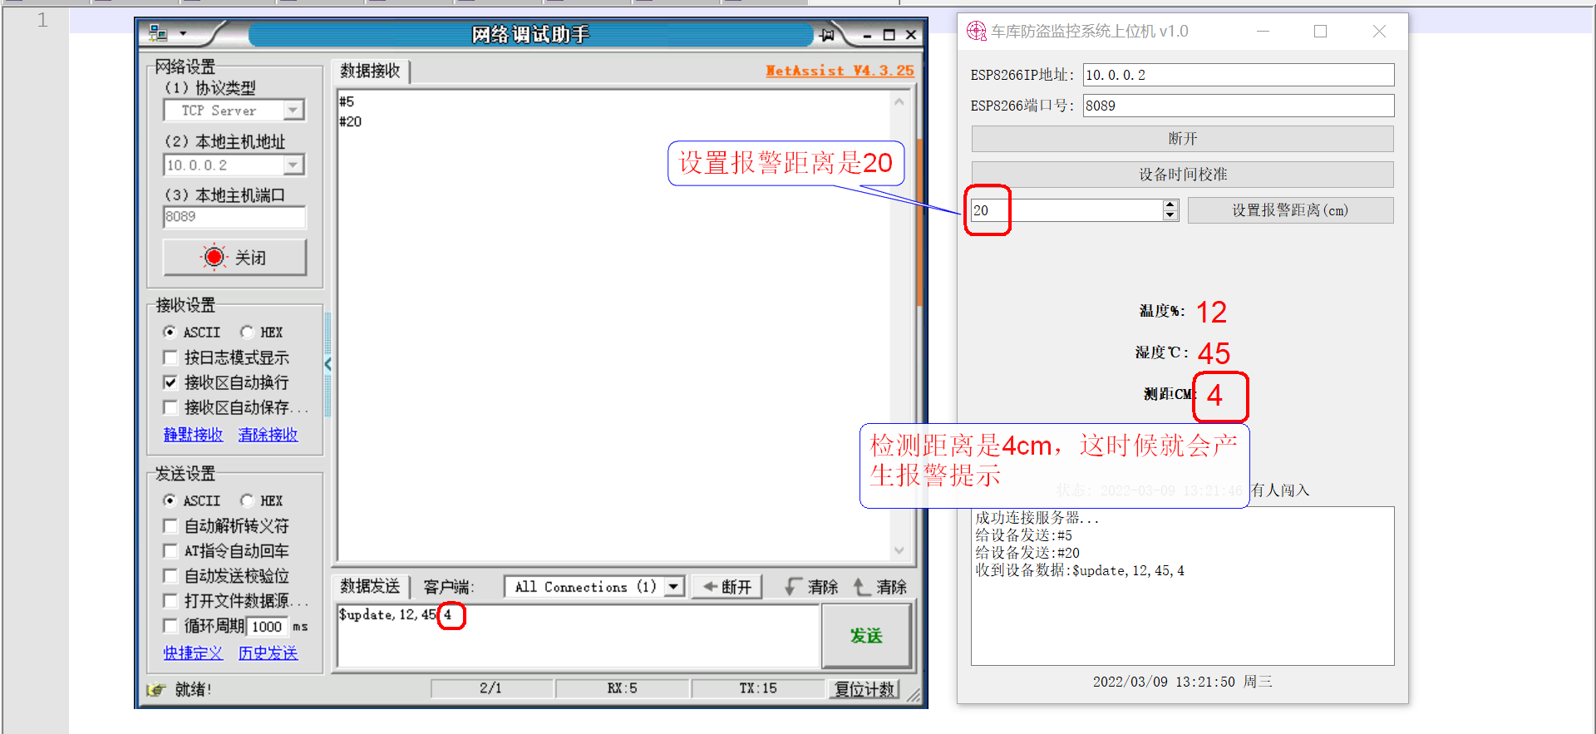Click the local host port field 8089

pos(234,217)
